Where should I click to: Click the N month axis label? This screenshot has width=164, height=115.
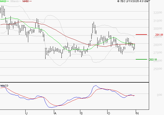point(137,113)
